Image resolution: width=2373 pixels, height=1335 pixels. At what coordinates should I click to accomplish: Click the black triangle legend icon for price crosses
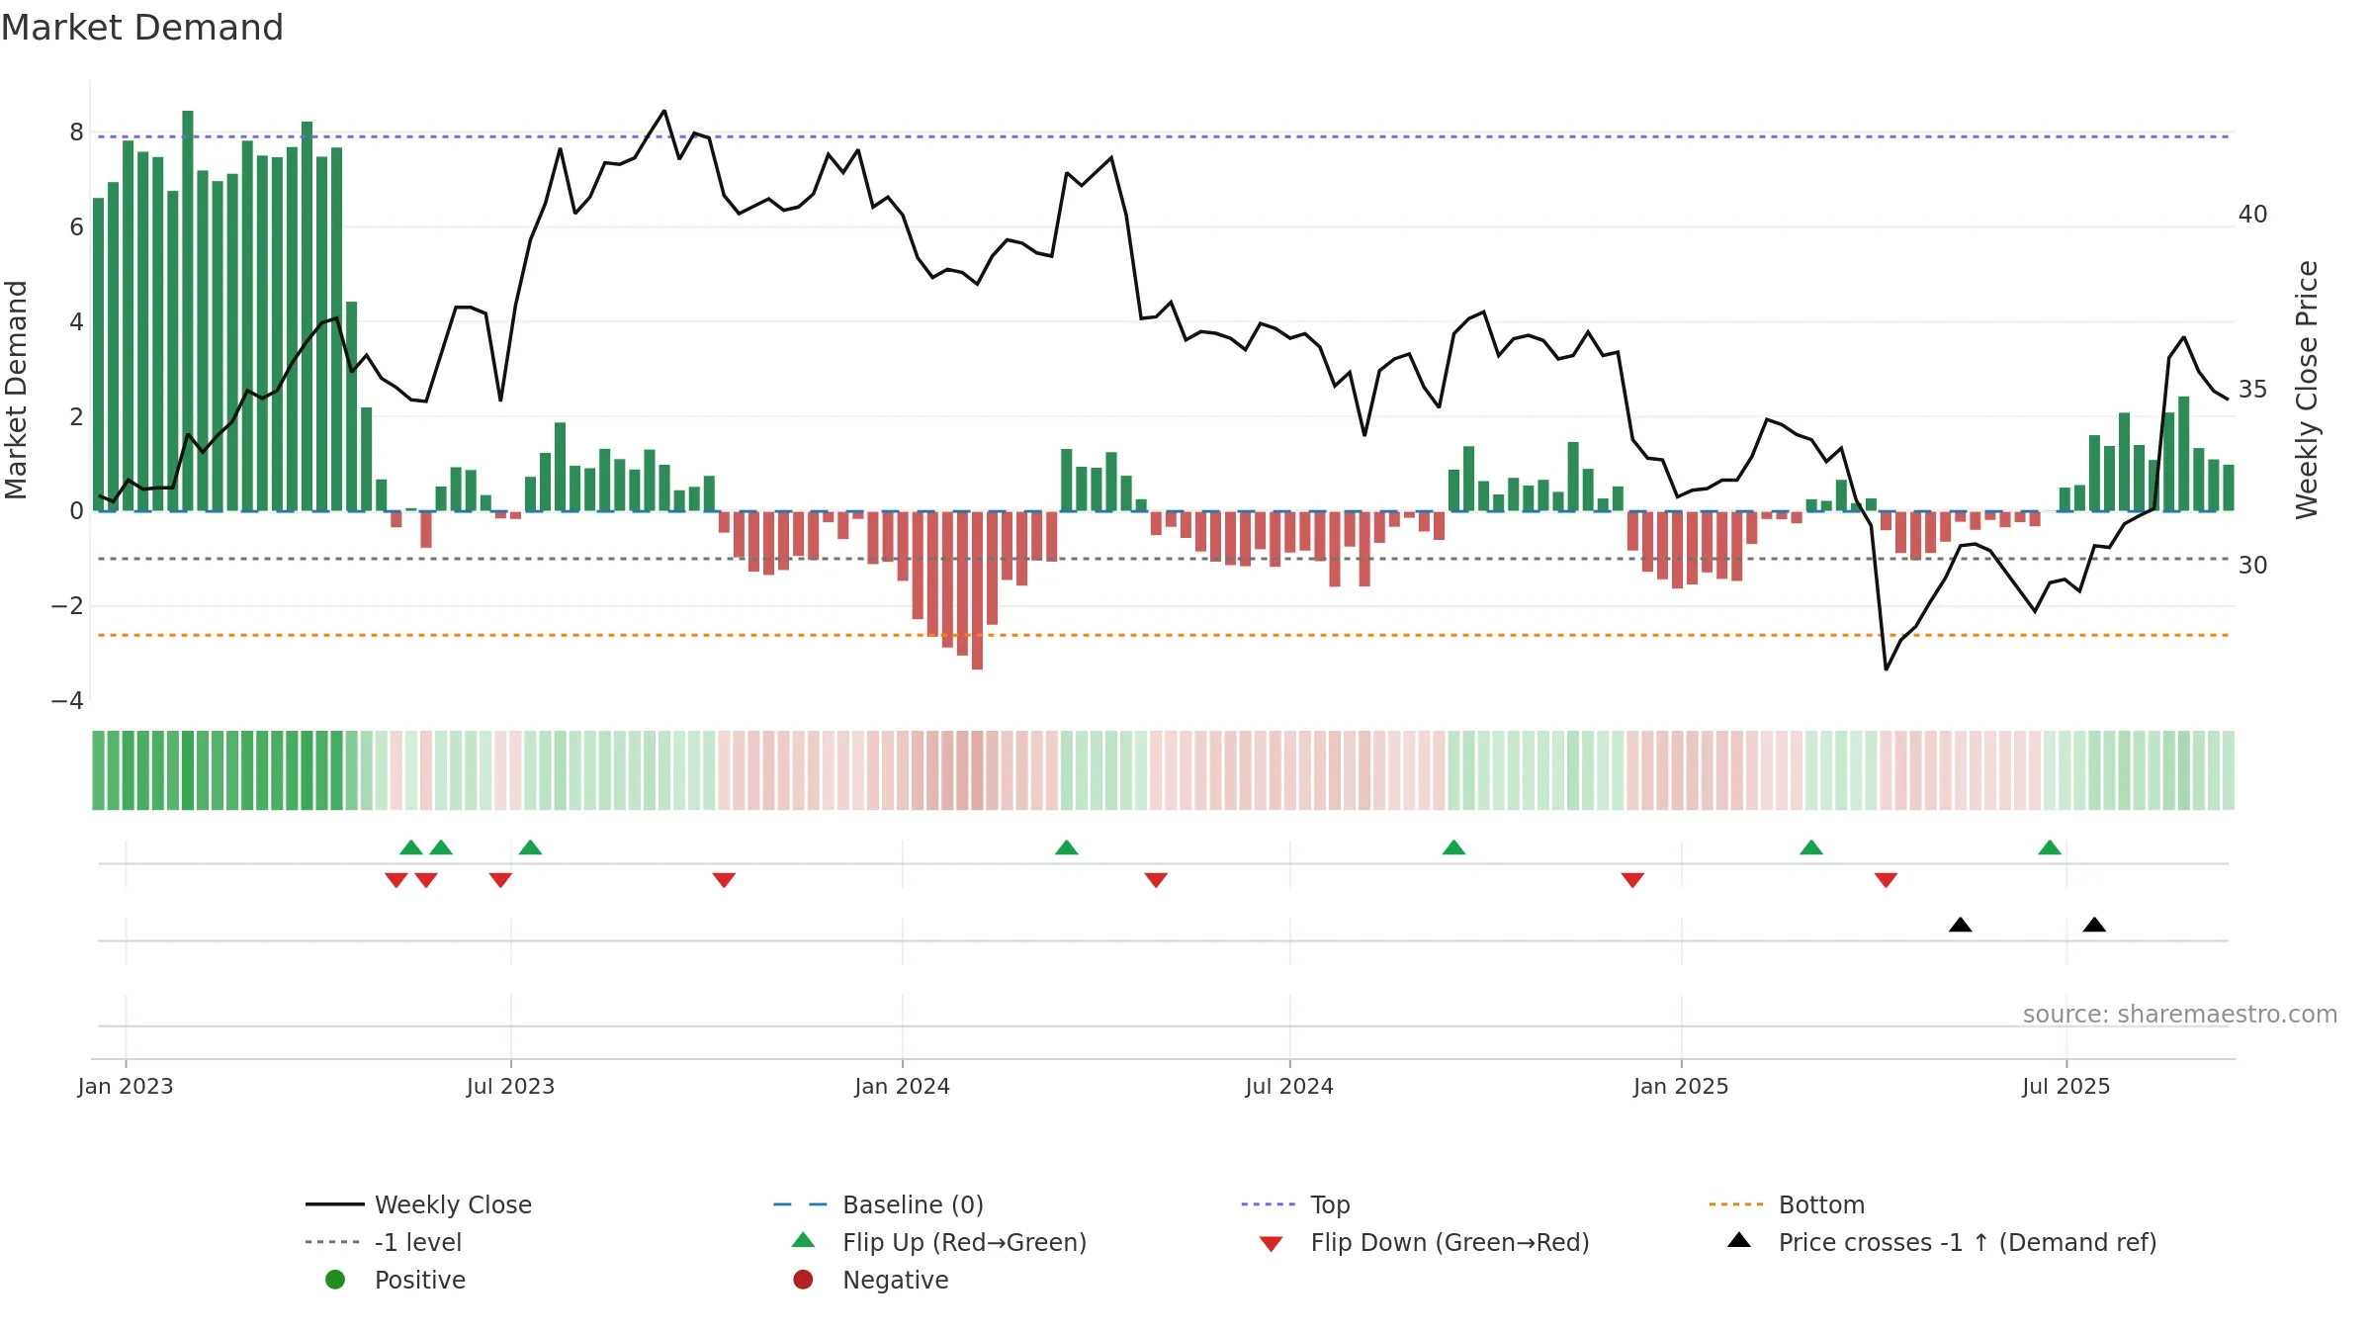[x=1739, y=1240]
